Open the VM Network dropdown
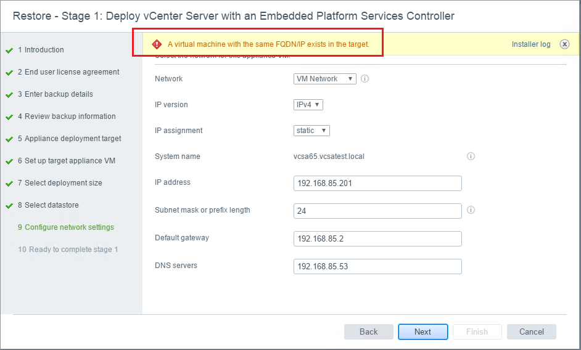The image size is (581, 350). (325, 79)
